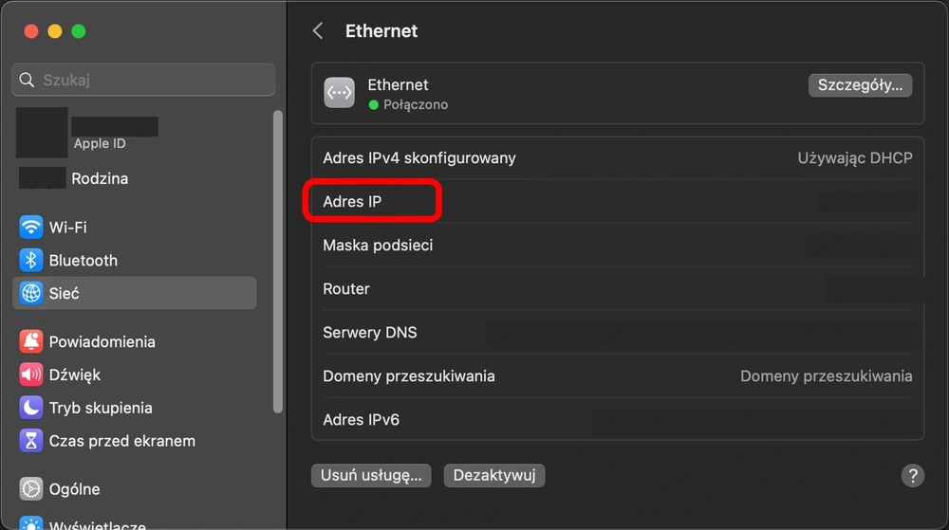Open Dźwięk speaker icon
Viewport: 949px width, 530px height.
coord(31,375)
